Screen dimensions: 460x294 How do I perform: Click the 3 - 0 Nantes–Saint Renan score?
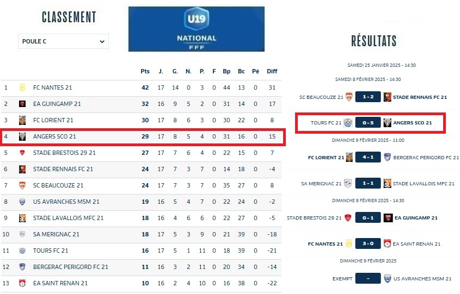[x=367, y=243]
